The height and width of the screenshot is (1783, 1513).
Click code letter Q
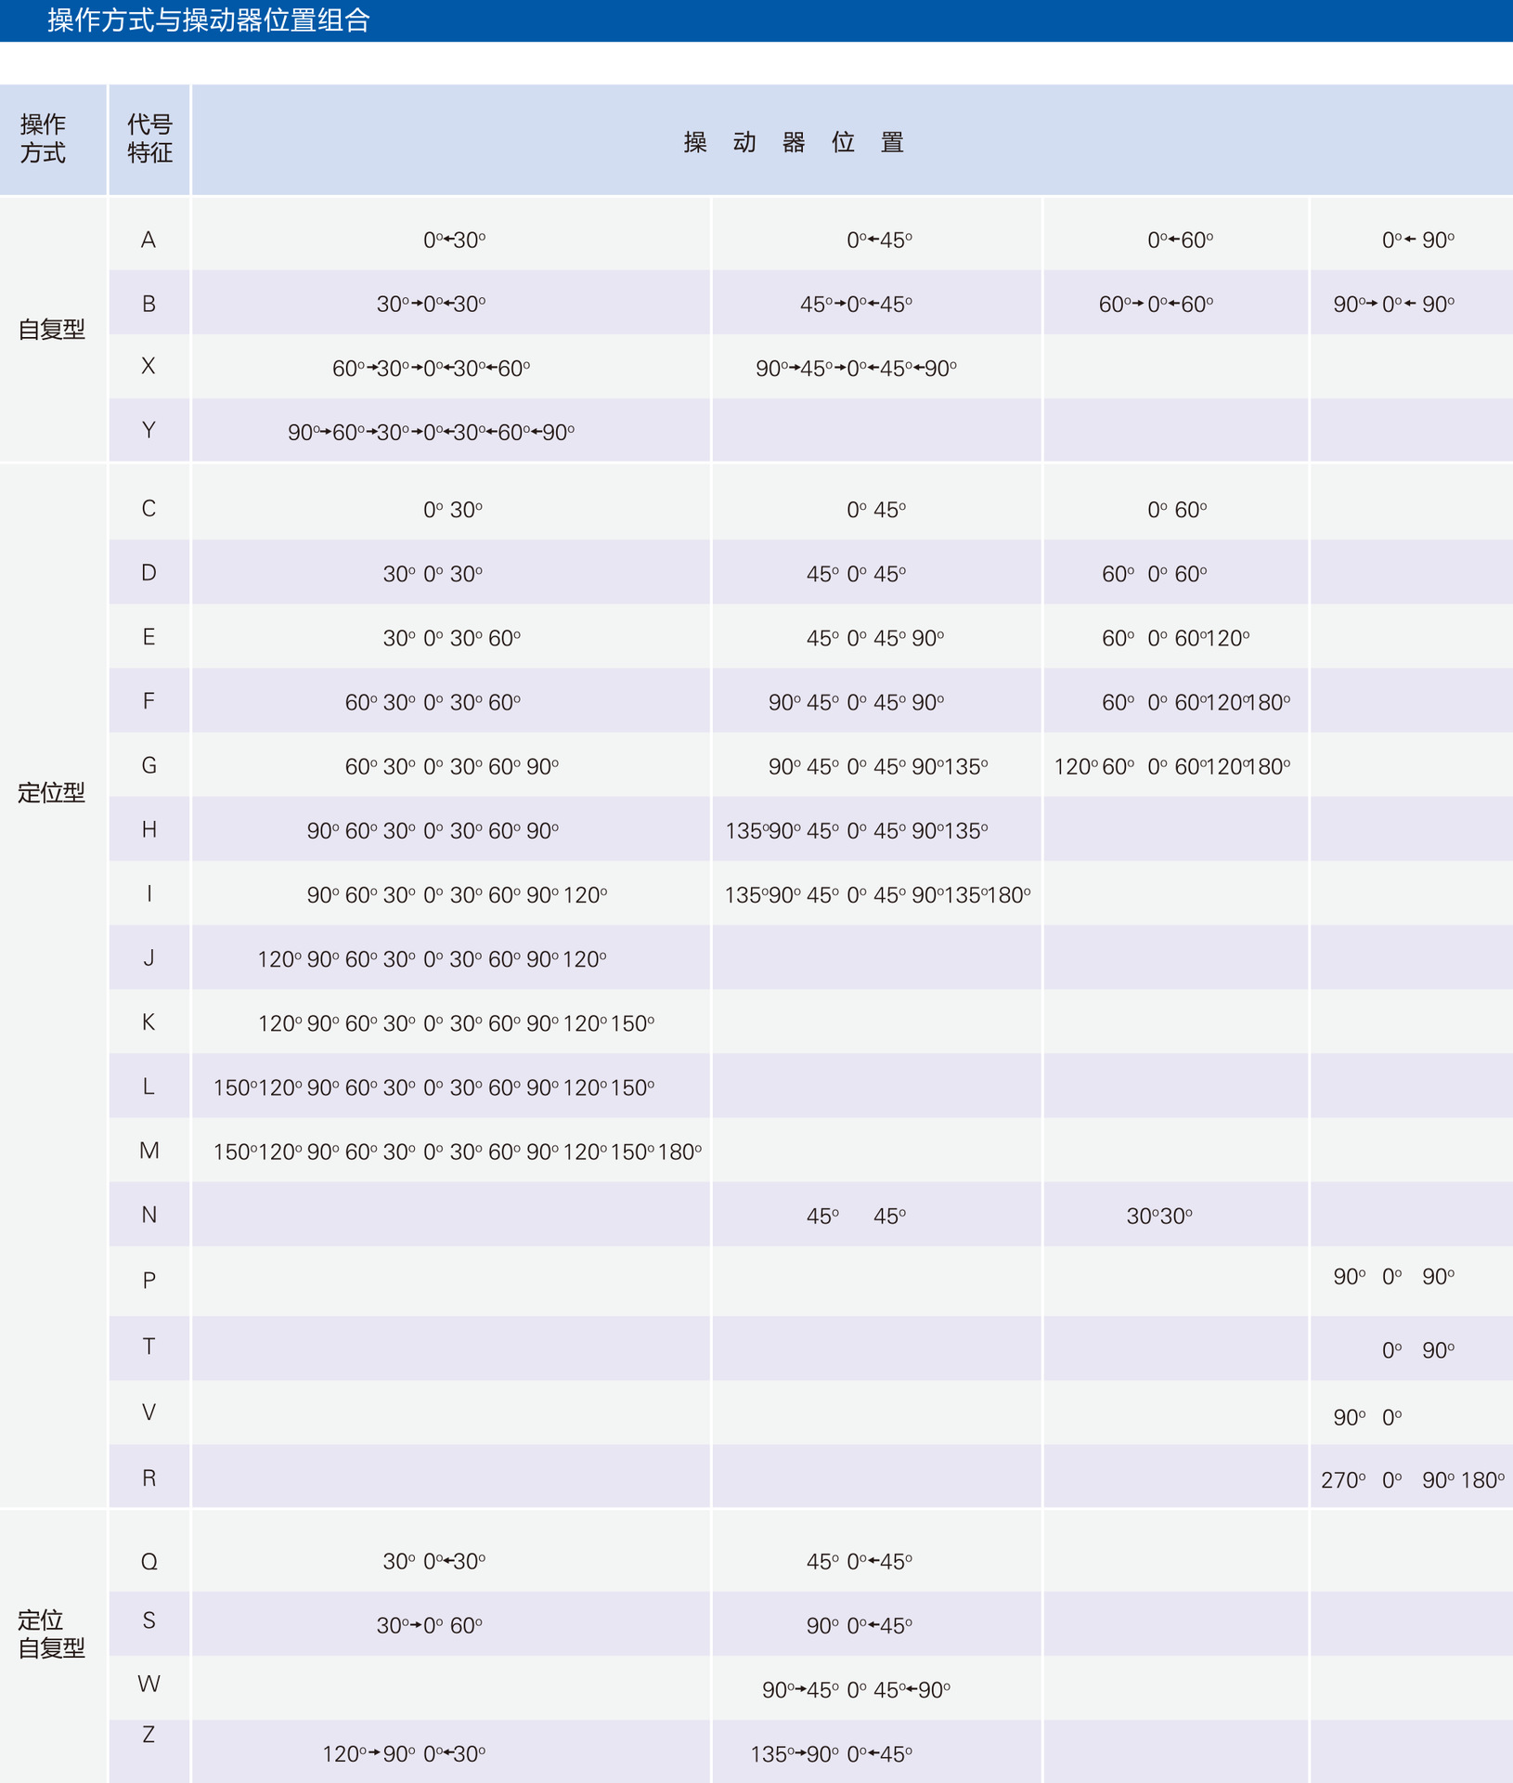click(149, 1561)
